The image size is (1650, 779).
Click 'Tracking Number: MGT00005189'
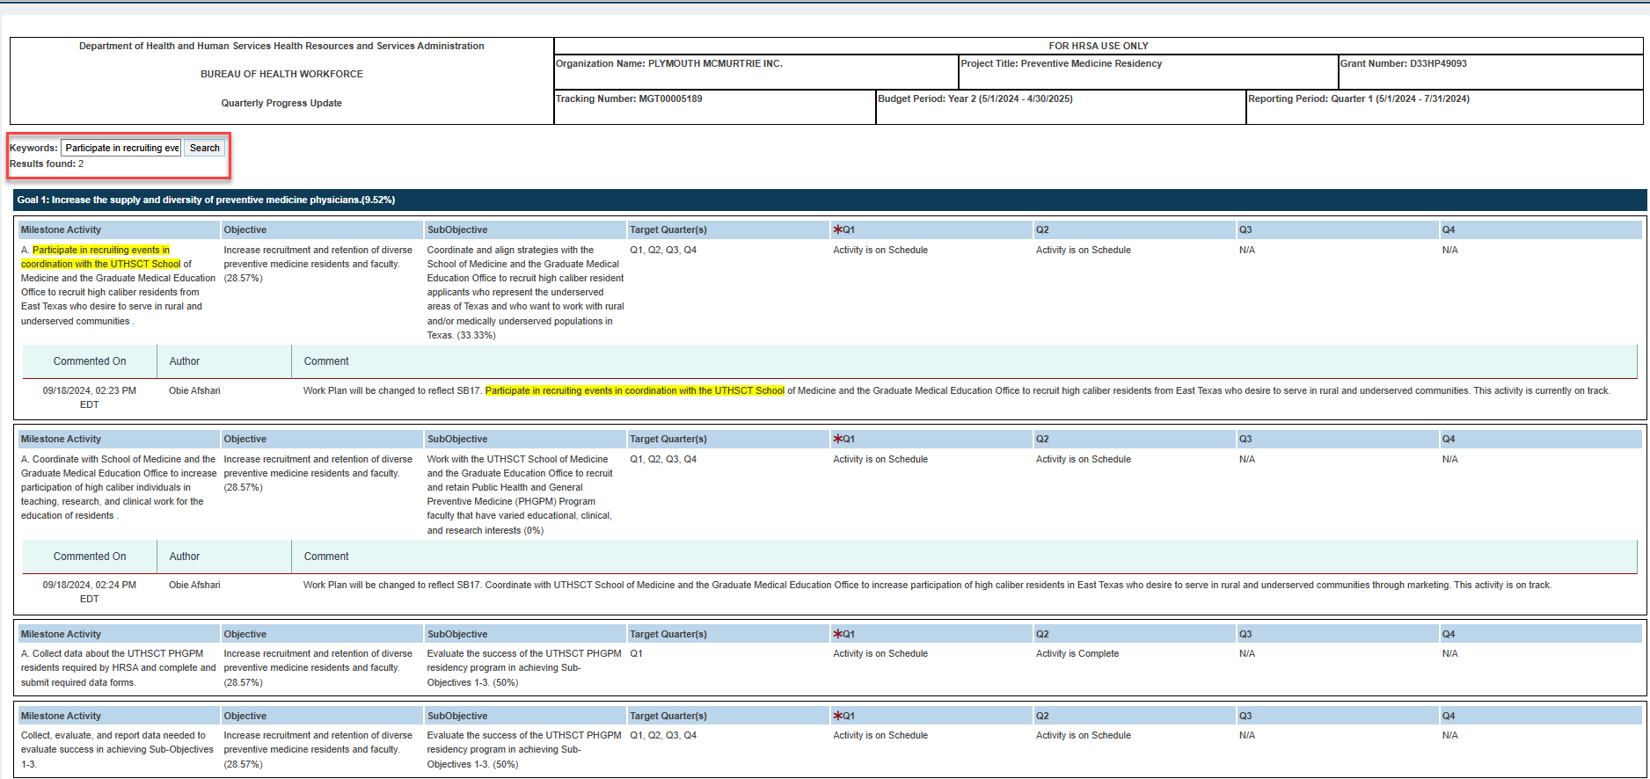pos(629,98)
